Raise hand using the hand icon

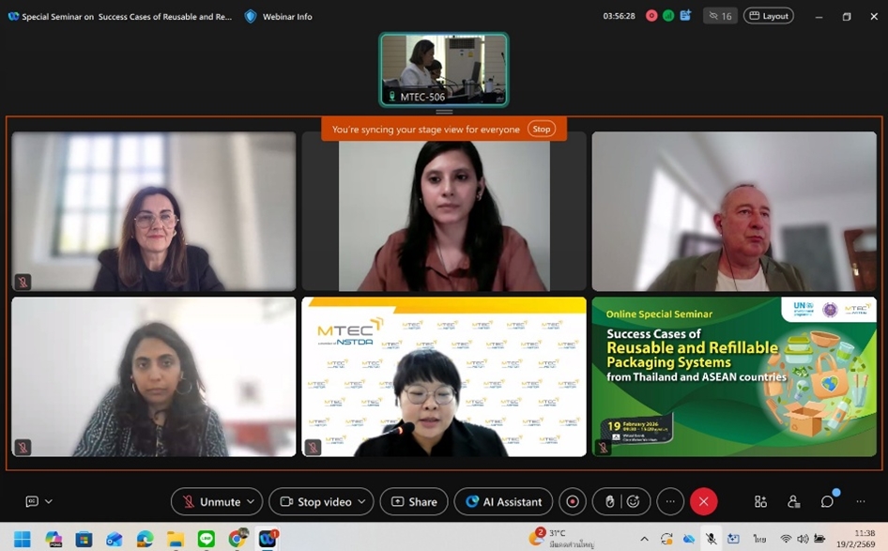(x=609, y=502)
